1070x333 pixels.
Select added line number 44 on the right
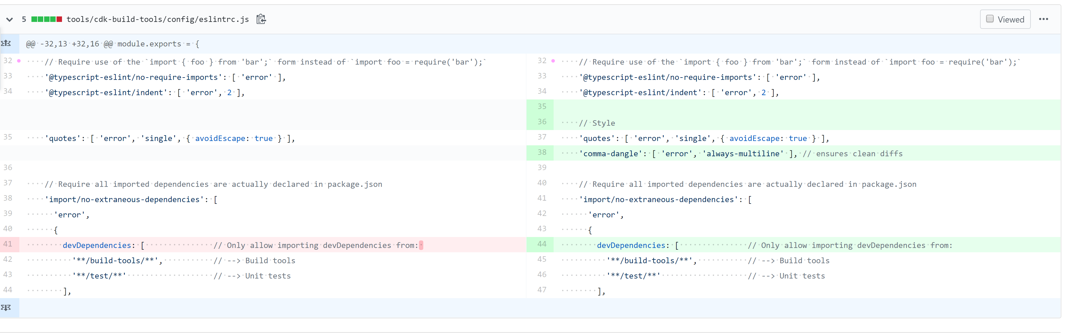pos(542,244)
